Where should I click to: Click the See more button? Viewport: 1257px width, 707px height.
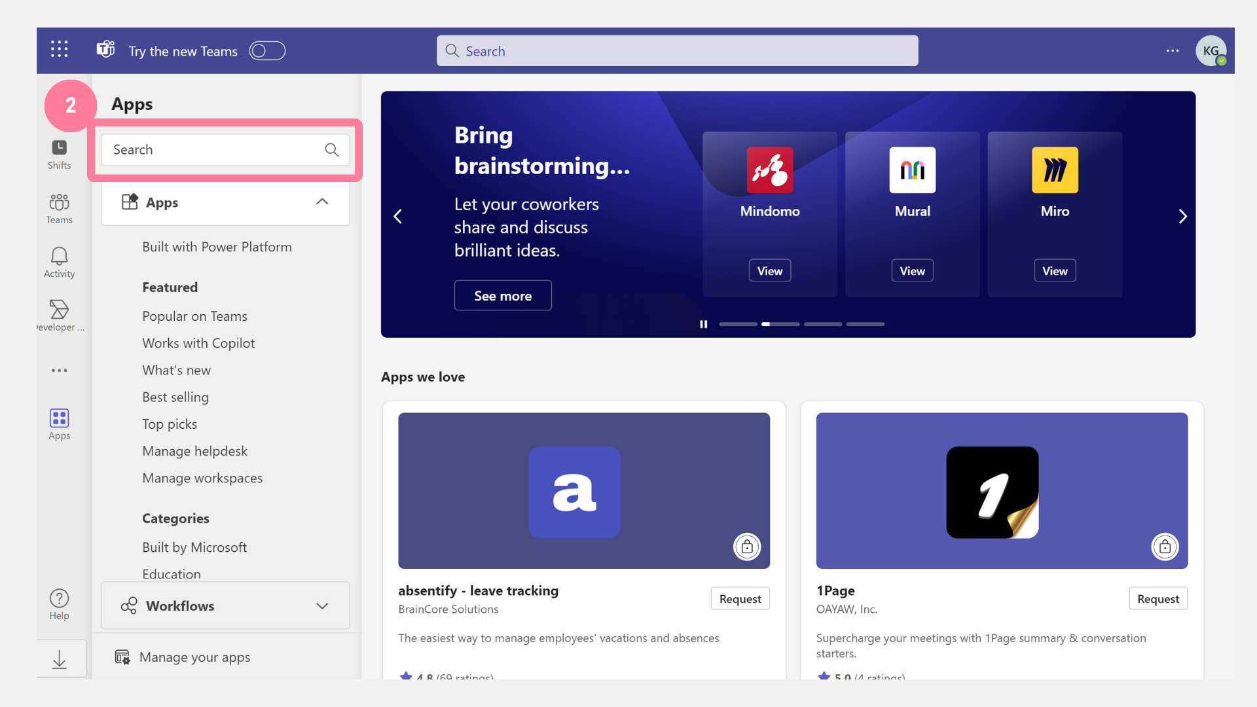[502, 296]
